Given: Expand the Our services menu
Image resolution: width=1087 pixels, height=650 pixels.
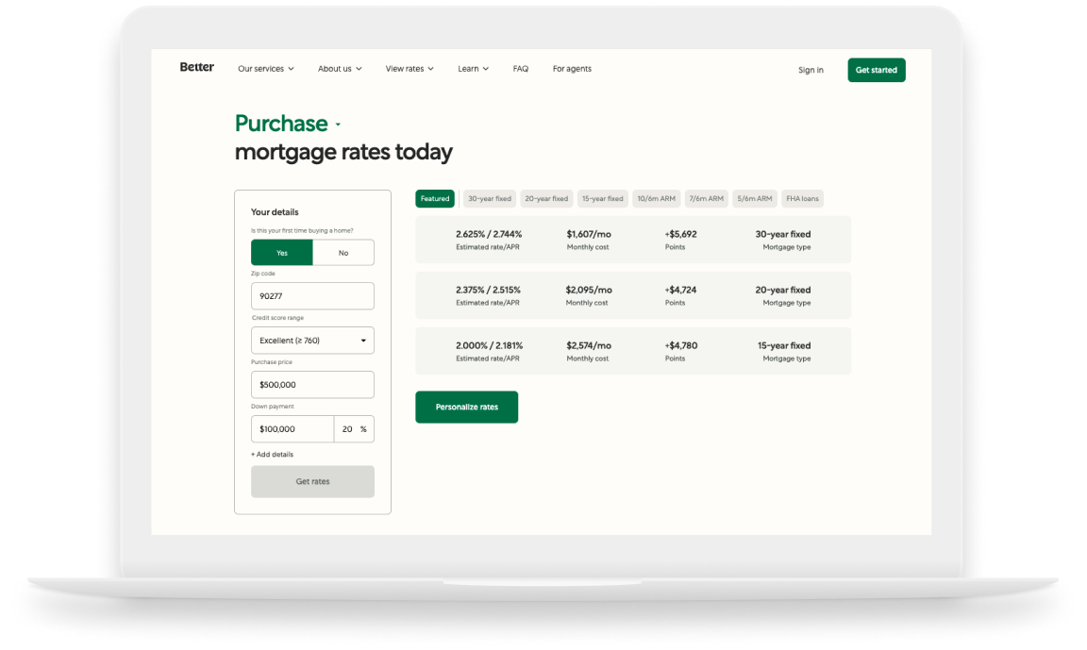Looking at the screenshot, I should (265, 68).
